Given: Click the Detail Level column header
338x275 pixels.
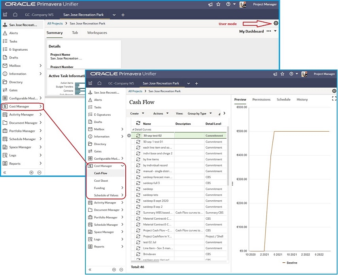Looking at the screenshot, I should click(213, 124).
